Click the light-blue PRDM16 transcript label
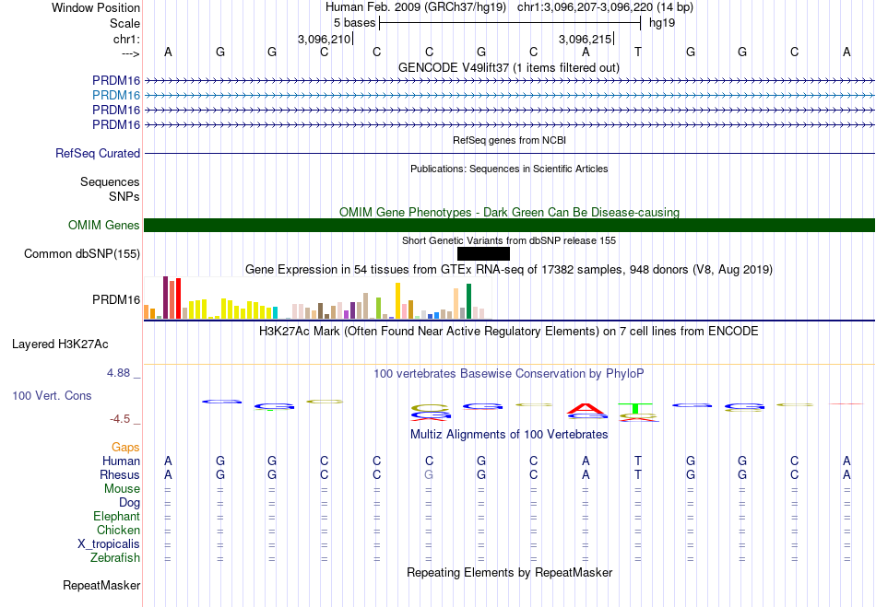The height and width of the screenshot is (607, 876). [116, 96]
